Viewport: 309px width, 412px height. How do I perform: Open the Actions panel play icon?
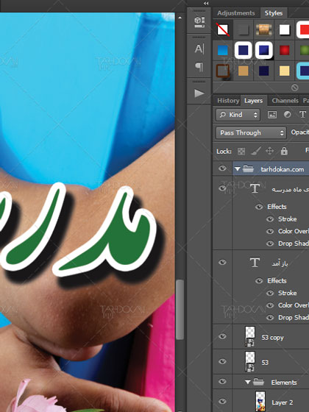tap(199, 93)
